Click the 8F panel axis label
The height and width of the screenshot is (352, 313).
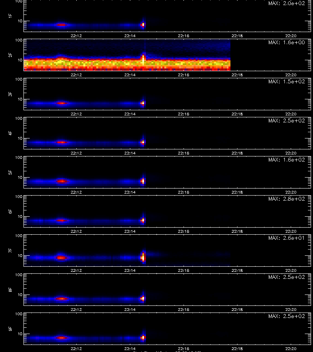coord(10,289)
